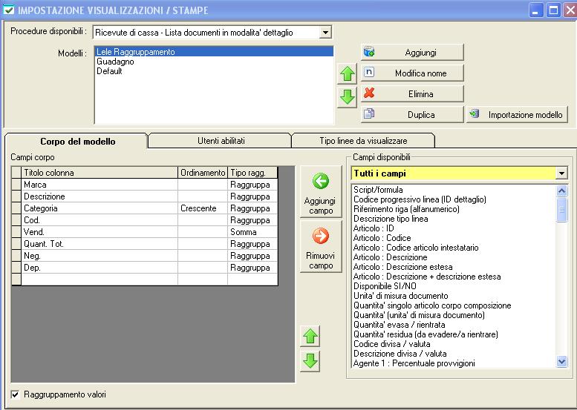This screenshot has height=410, width=577.
Task: Open Procedure disponibili dropdown
Action: [x=325, y=33]
